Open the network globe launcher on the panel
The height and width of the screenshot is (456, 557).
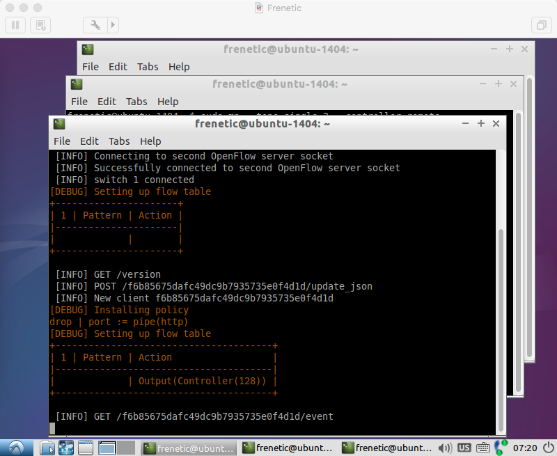pyautogui.click(x=66, y=448)
